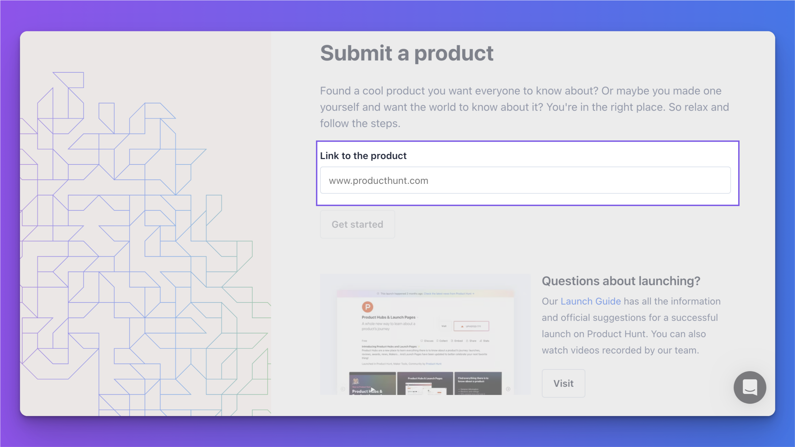The width and height of the screenshot is (795, 447).
Task: Click the Get started button
Action: [357, 224]
